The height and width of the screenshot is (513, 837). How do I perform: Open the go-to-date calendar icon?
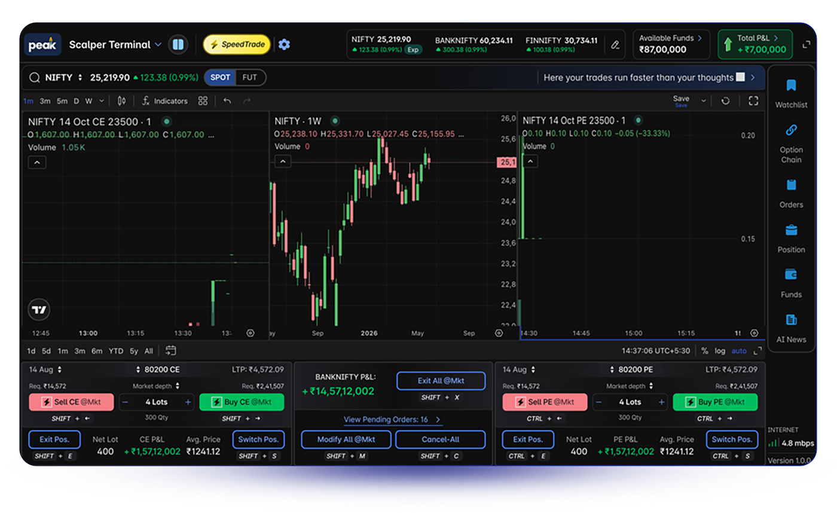[170, 350]
